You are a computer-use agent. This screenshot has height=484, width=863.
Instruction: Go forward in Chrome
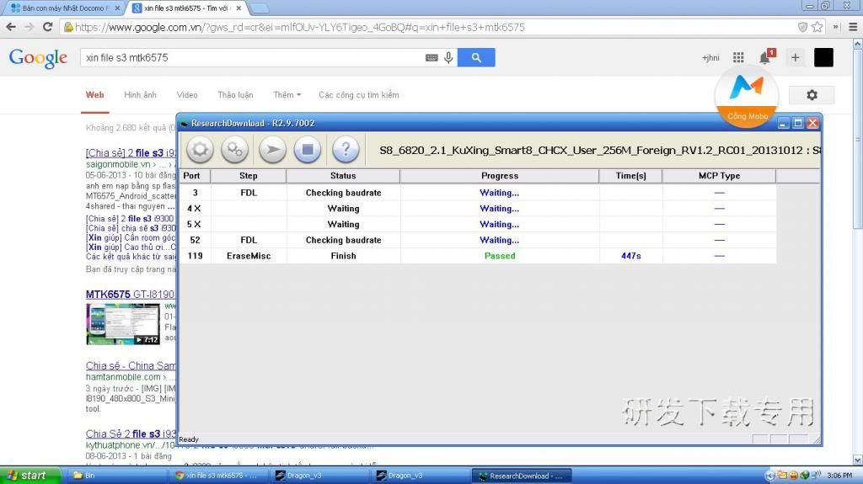(29, 27)
